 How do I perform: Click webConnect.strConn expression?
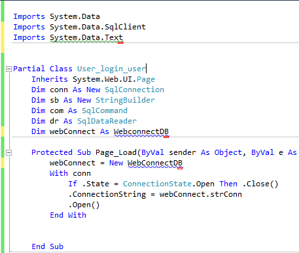200,194
